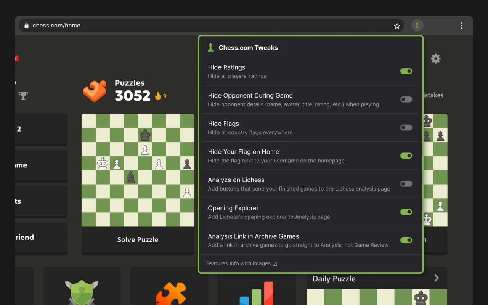Expand Daily Puzzle with the right chevron

pos(437,278)
